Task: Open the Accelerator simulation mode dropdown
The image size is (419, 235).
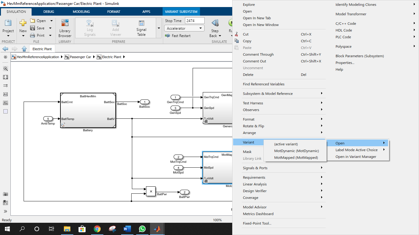Action: 201,28
